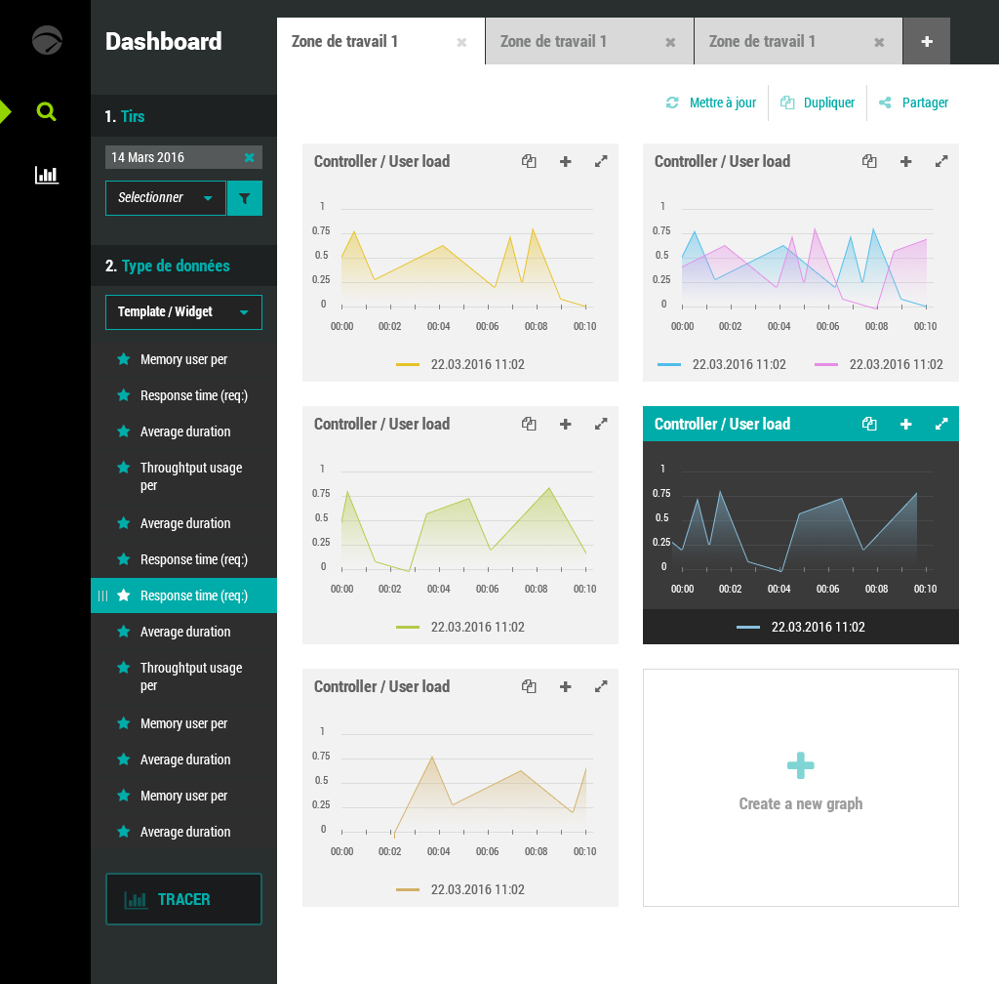This screenshot has height=984, width=999.
Task: Click the teal filter icon beside Selectionner
Action: [245, 198]
